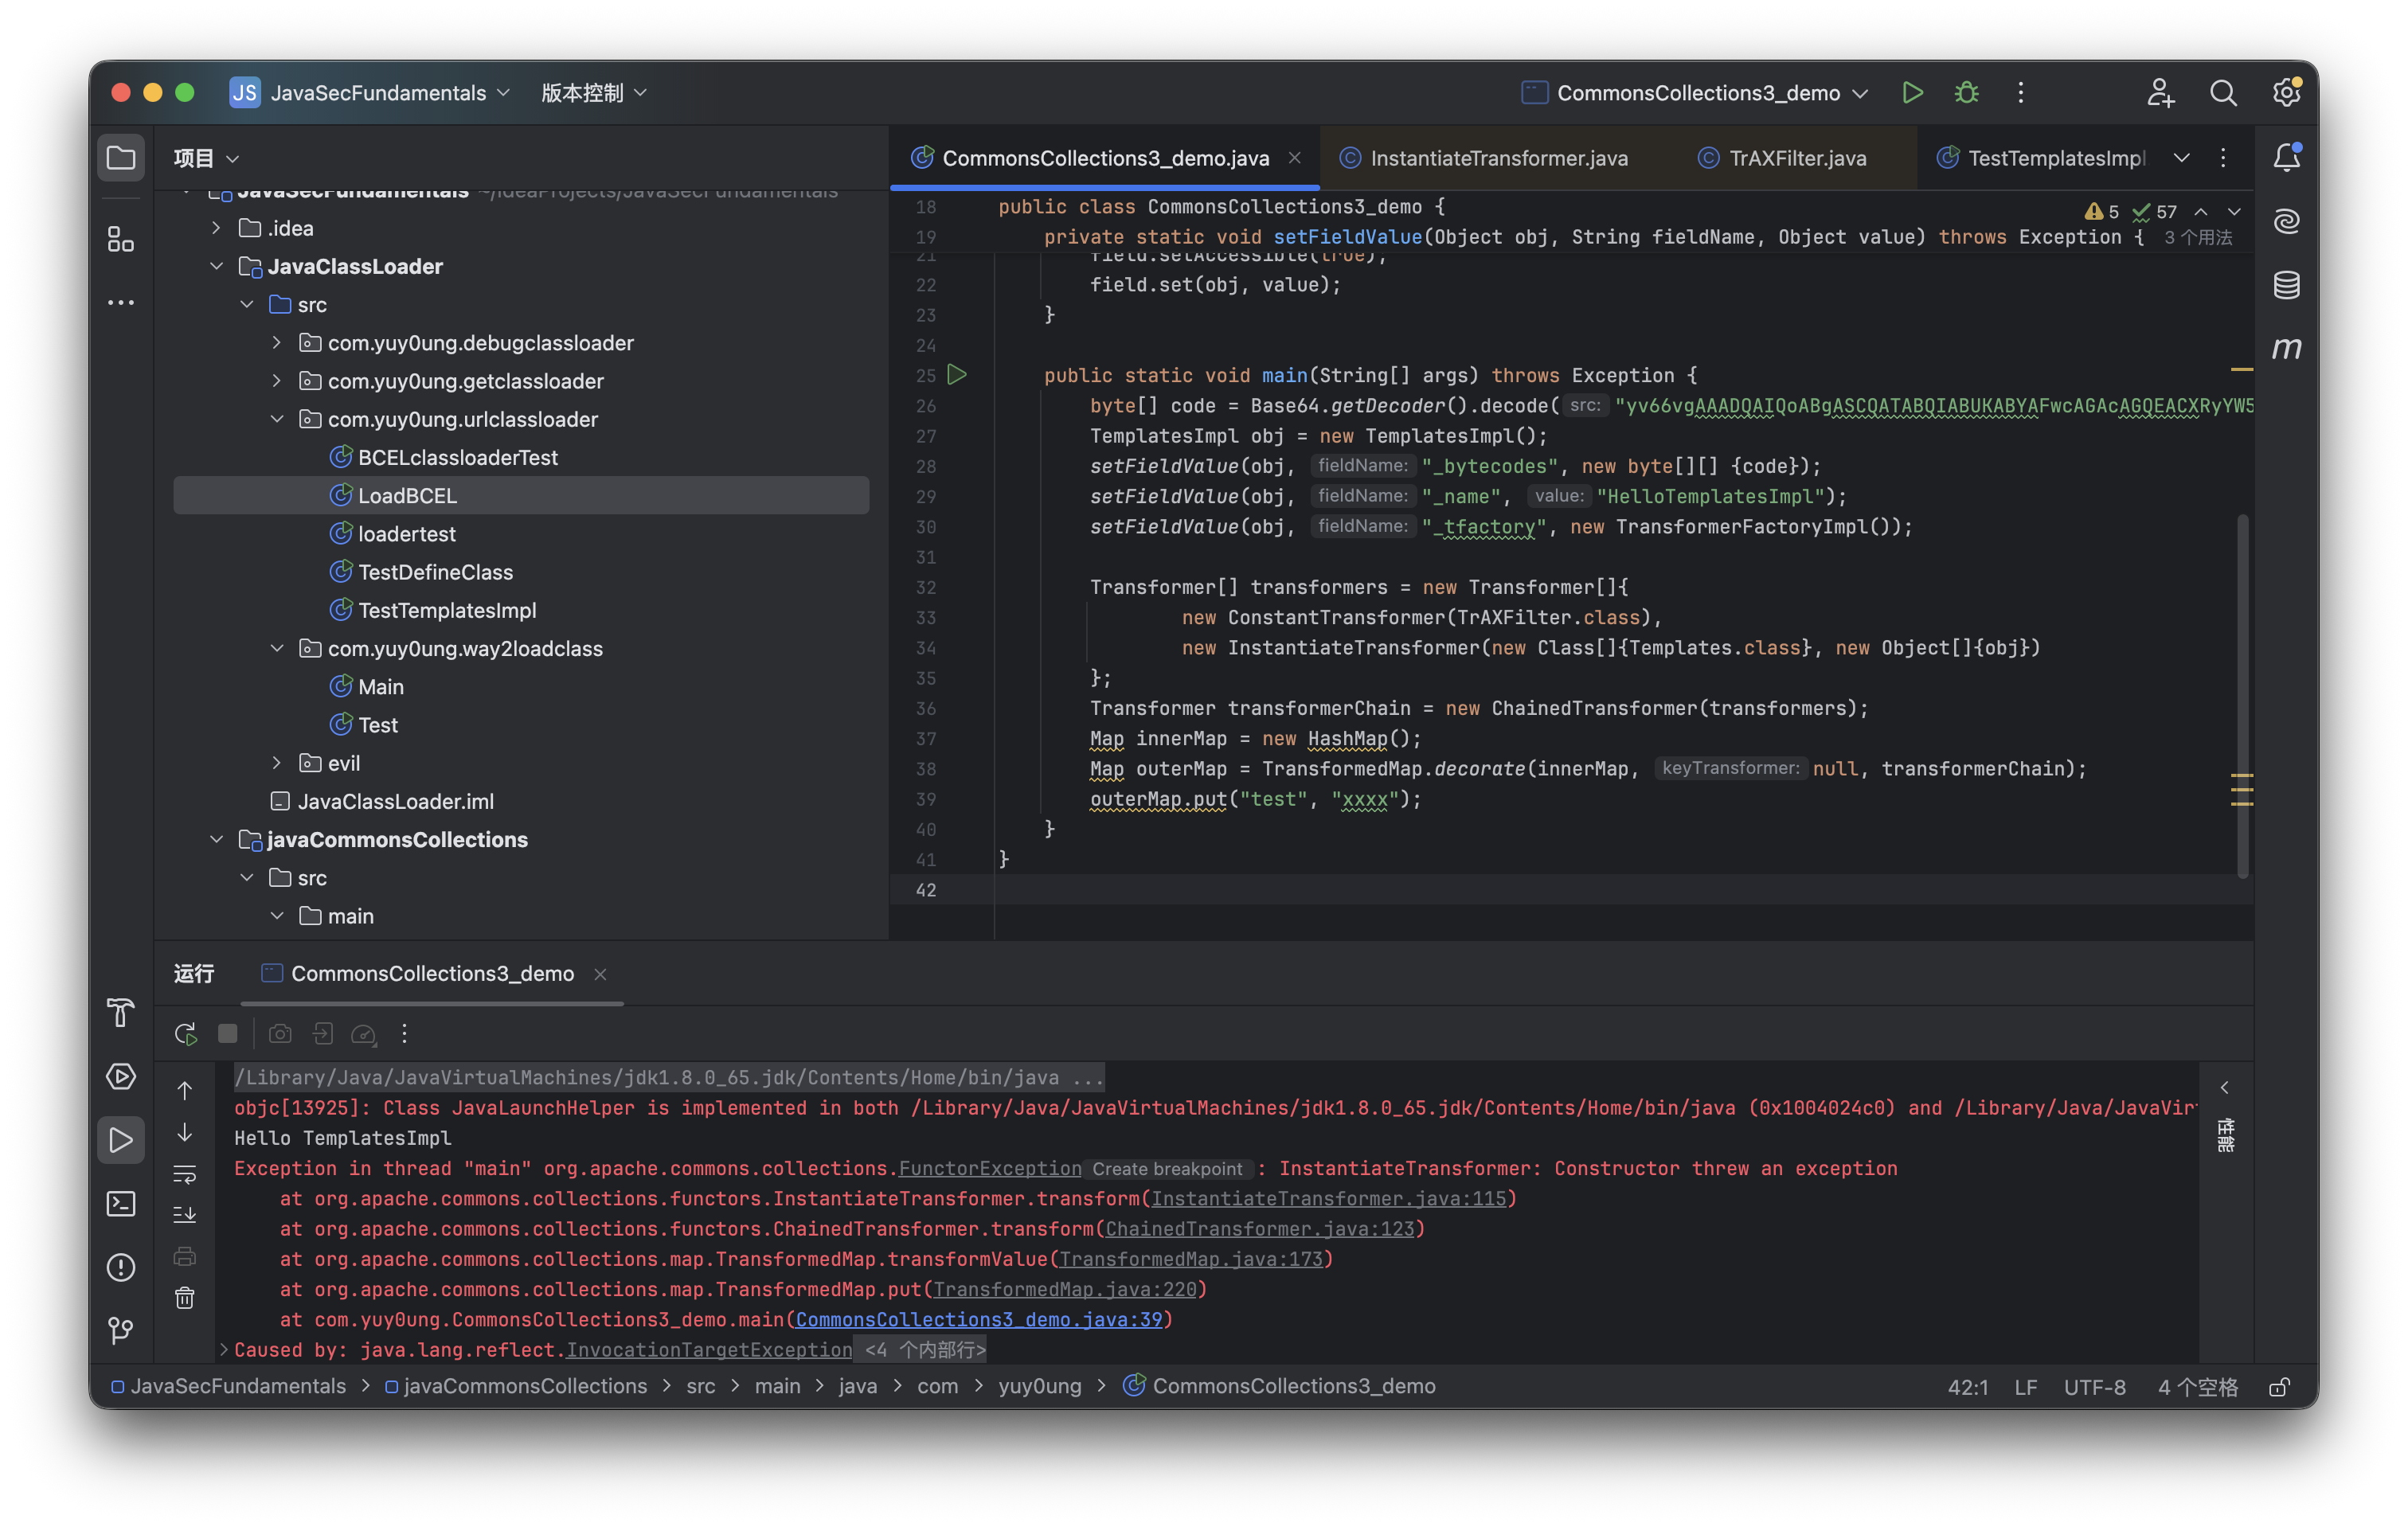Toggle read-only lock icon in status bar

point(2279,1387)
